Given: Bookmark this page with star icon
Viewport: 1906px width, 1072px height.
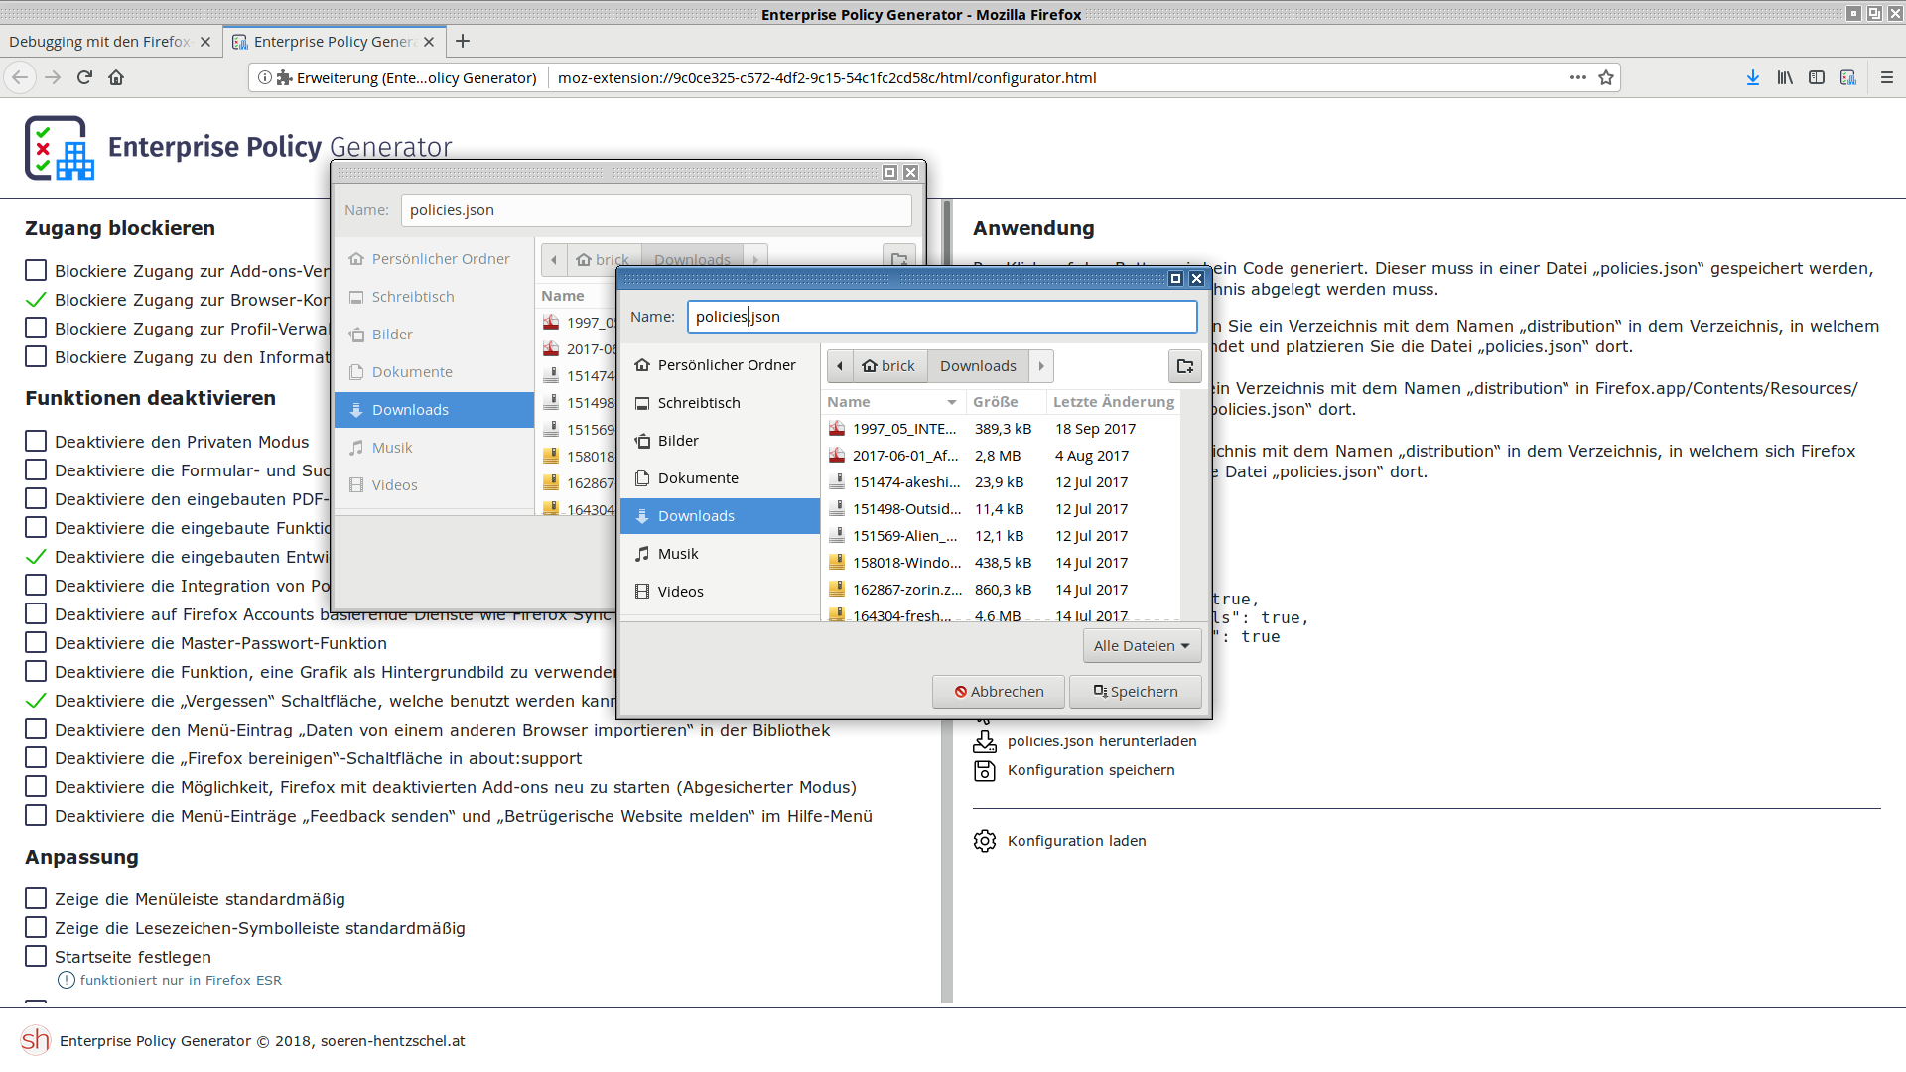Looking at the screenshot, I should (x=1606, y=77).
